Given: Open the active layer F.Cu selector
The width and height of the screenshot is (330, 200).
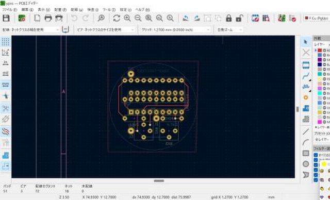Looking at the screenshot, I should pos(317,18).
